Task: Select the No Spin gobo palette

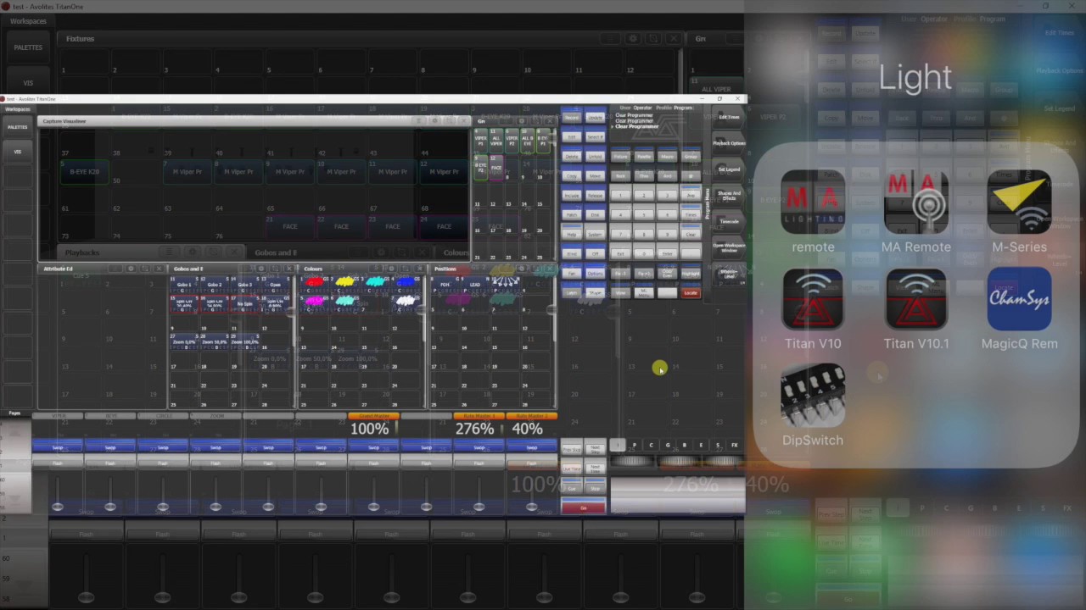Action: 245,303
